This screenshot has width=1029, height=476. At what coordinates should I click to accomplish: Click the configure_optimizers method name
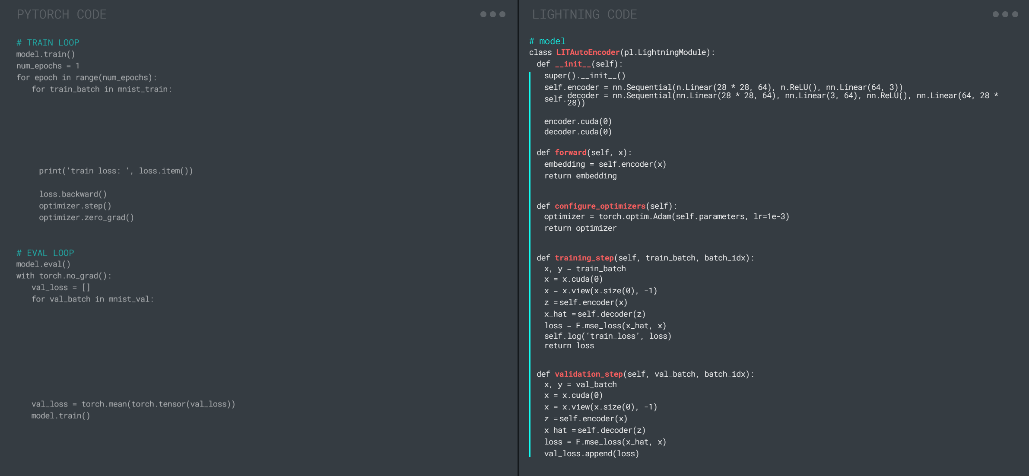[600, 206]
